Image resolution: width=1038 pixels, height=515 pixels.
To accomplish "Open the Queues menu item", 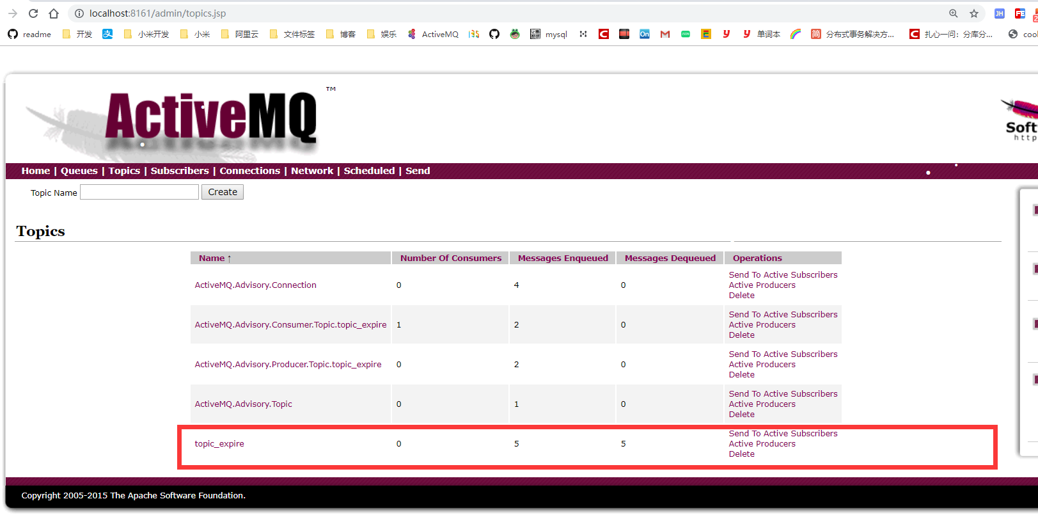I will click(x=79, y=171).
